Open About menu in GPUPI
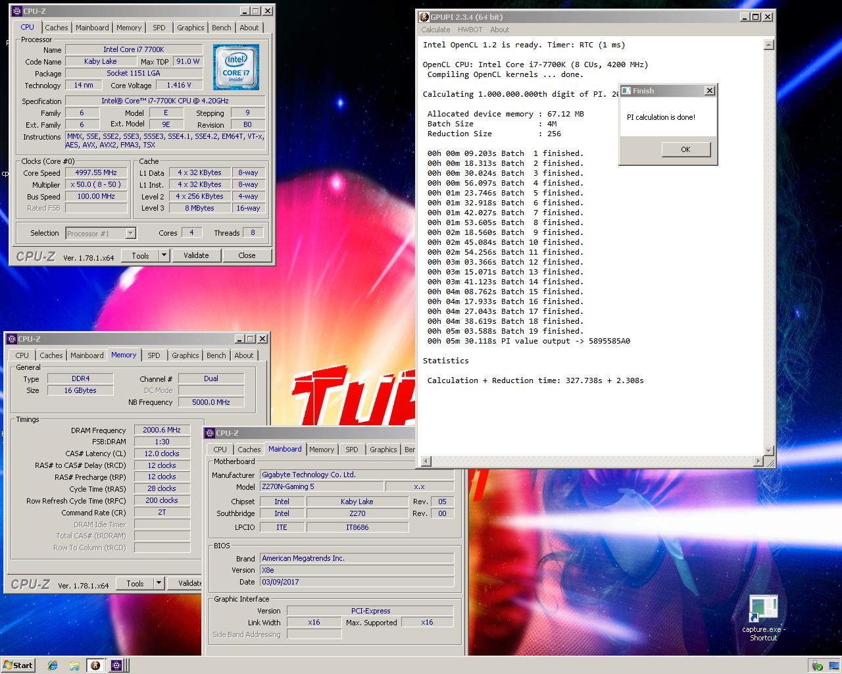 [x=499, y=30]
